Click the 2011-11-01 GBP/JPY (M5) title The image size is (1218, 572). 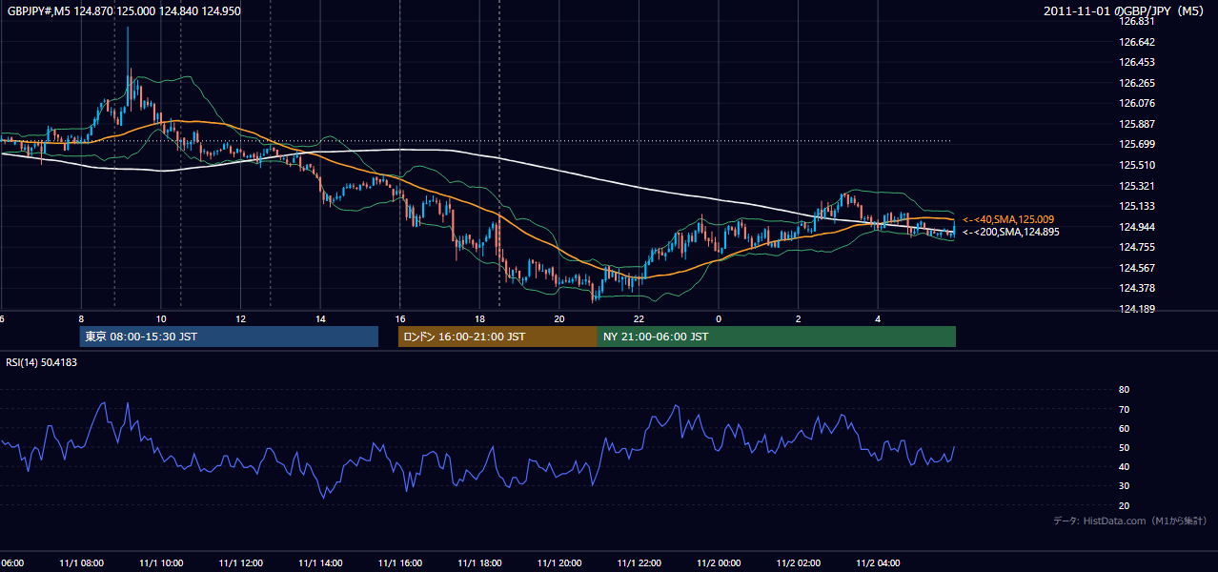point(1125,10)
